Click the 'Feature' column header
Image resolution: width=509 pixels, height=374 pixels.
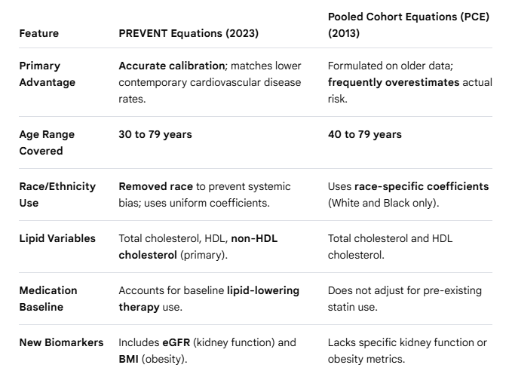point(39,33)
